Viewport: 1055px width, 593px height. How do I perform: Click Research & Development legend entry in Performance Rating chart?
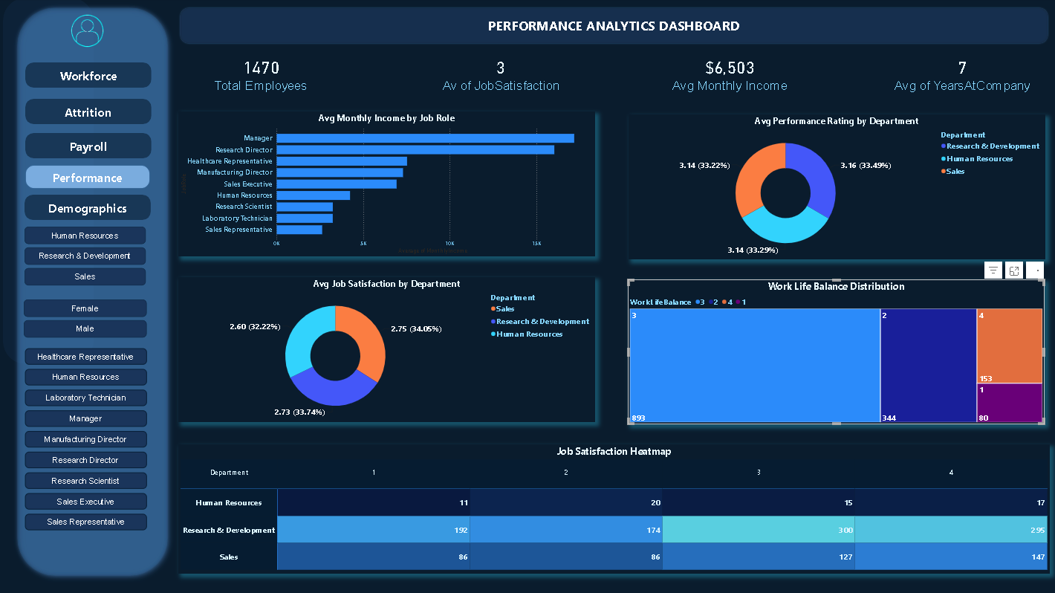point(990,146)
